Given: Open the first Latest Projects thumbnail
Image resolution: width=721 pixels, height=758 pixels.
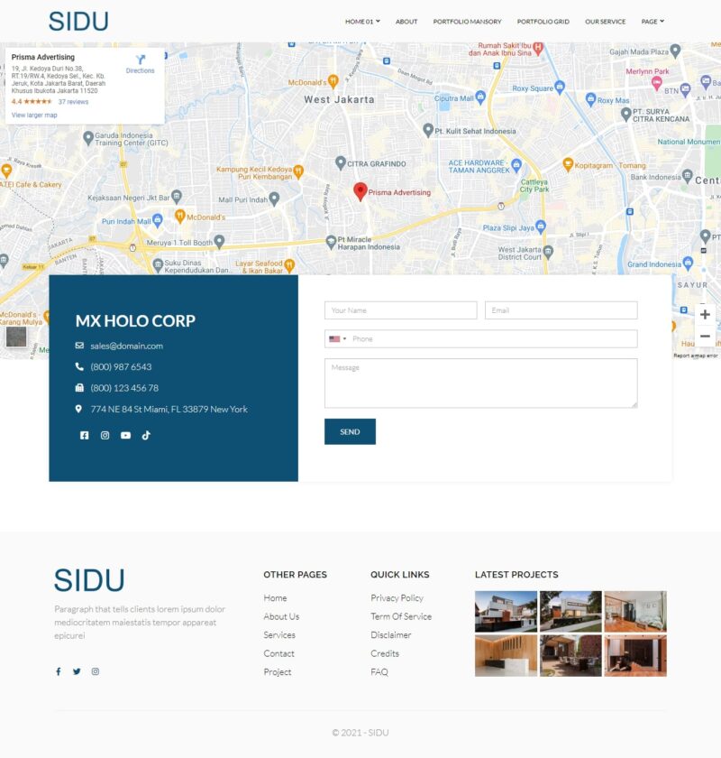Looking at the screenshot, I should 506,611.
